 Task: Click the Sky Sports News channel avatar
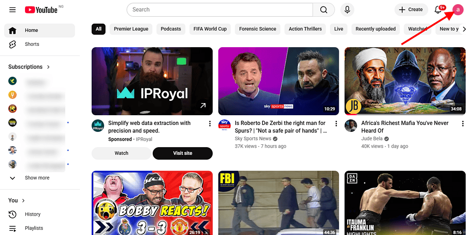(x=225, y=126)
